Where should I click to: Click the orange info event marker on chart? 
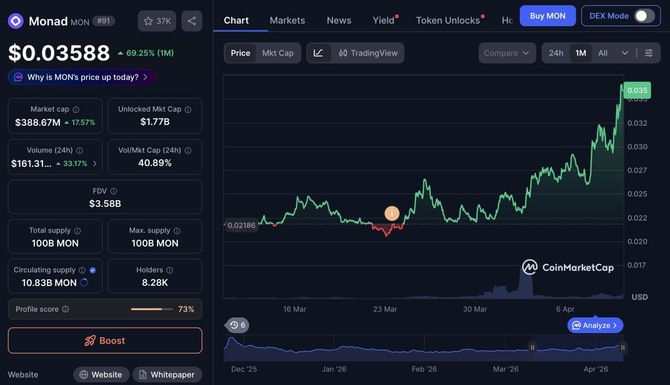click(x=392, y=213)
